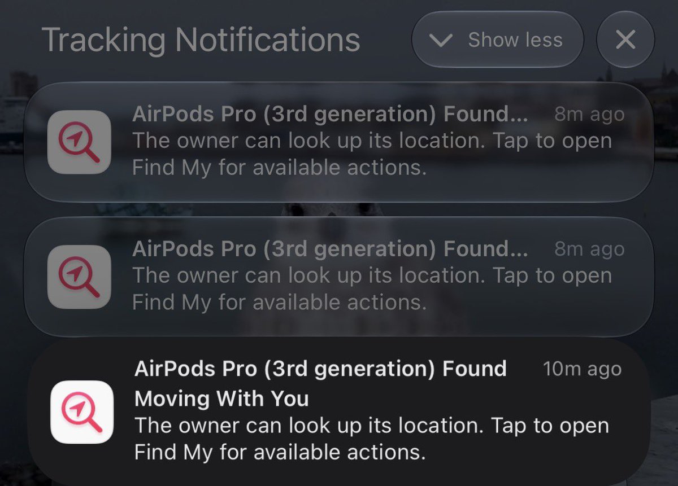Tap the Find My icon on the middle notification
Screen dimensions: 678x486
79,277
